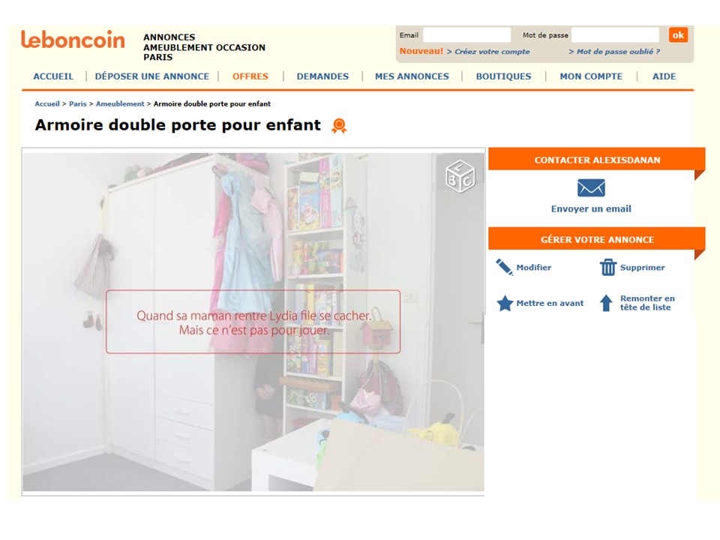Viewport: 720px width, 540px height.
Task: Click the Créez votre compte link
Action: (492, 52)
